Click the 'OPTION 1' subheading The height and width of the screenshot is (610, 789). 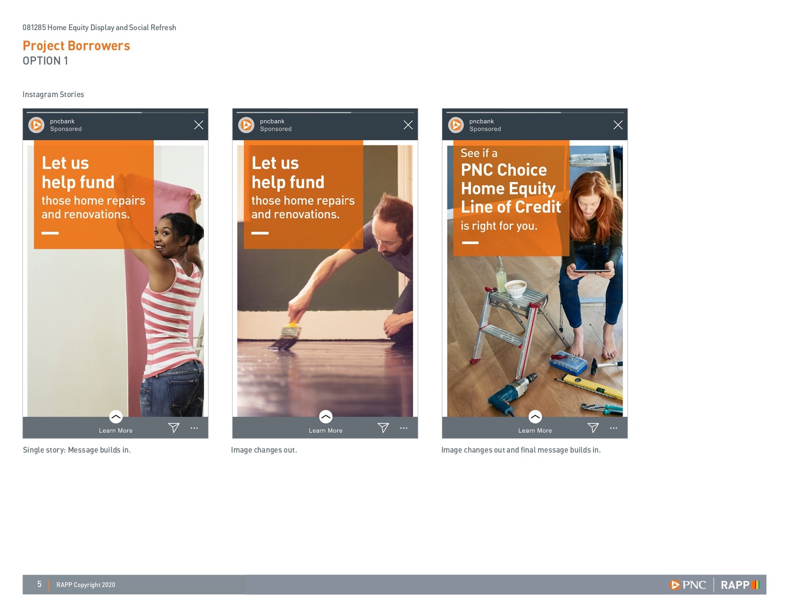click(x=45, y=61)
